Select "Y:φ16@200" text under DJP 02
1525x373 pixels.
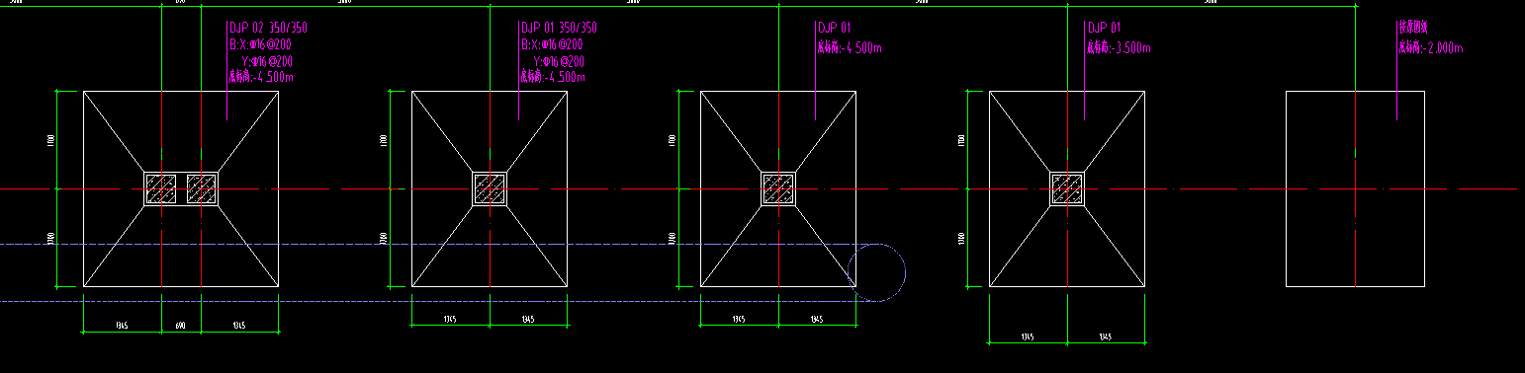[267, 61]
